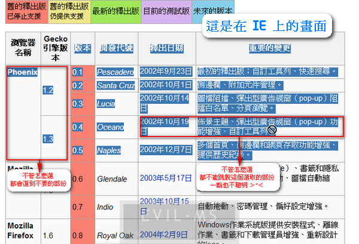Click the Windows作業系統版 description
This screenshot has width=359, height=244.
coord(268,232)
